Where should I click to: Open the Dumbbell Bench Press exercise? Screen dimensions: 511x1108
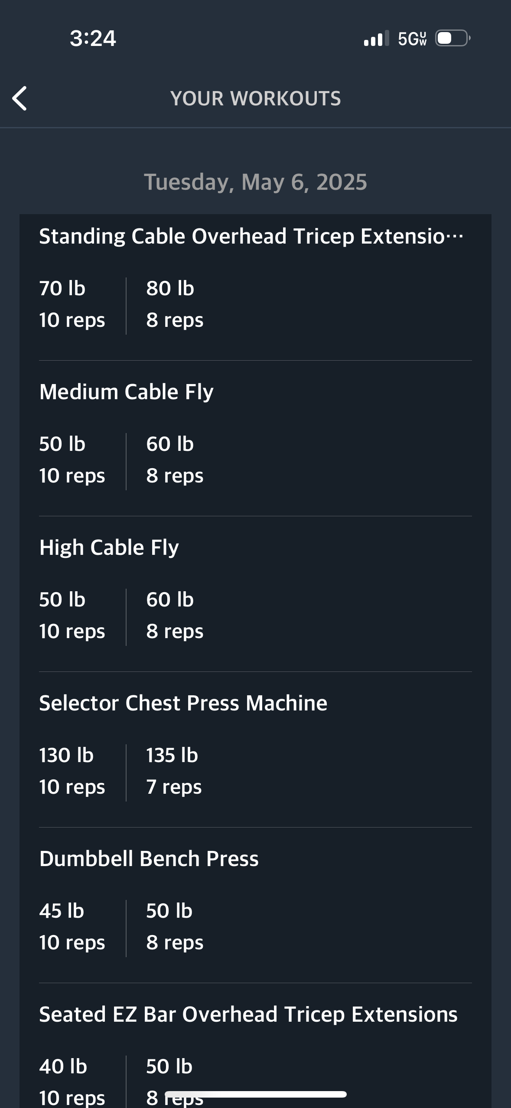[x=149, y=858]
